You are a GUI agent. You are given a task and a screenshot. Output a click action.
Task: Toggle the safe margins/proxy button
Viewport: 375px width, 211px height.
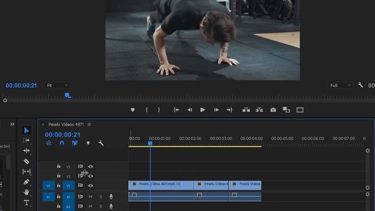[300, 110]
